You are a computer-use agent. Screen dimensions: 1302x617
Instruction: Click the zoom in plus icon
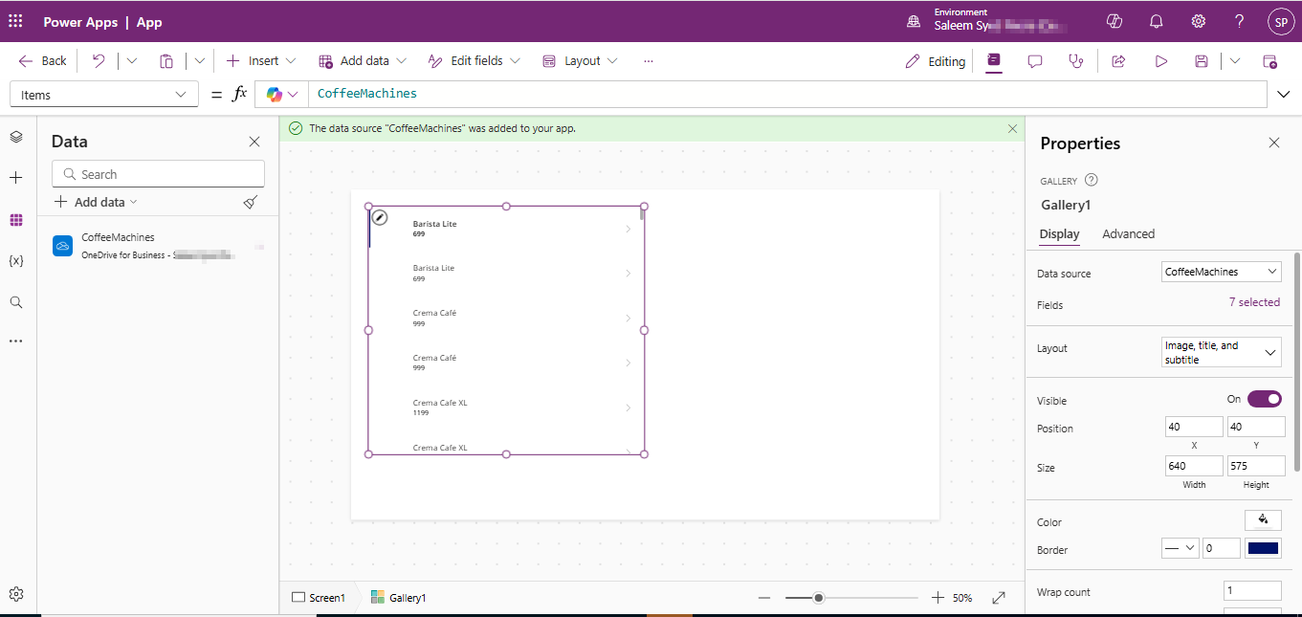pos(938,598)
